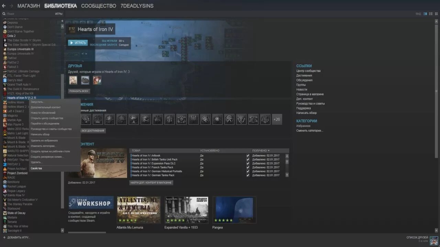Click game list vertical scrollbar thumb

click(62, 141)
